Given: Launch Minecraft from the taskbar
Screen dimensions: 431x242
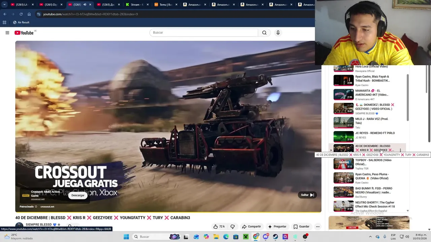Looking at the screenshot, I should pos(246,237).
